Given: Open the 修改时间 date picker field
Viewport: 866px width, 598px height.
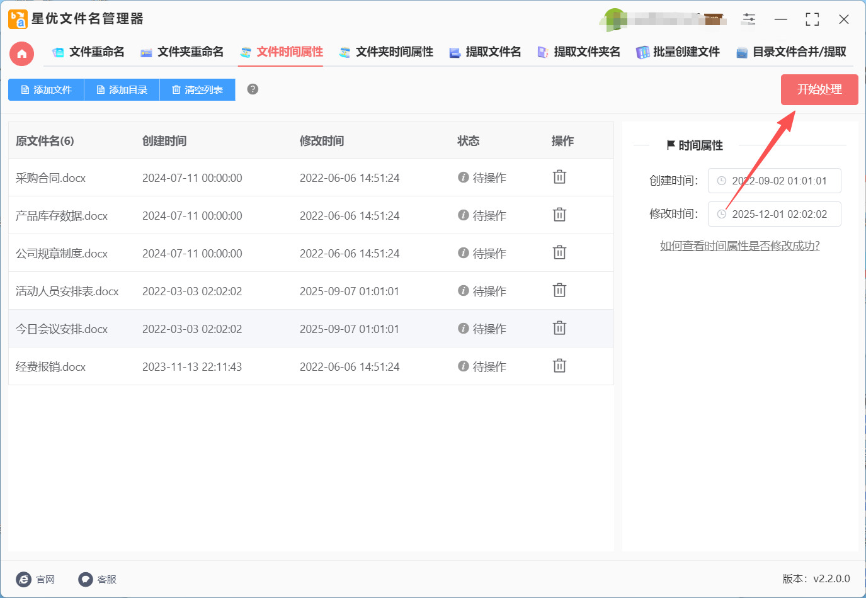Looking at the screenshot, I should [774, 214].
